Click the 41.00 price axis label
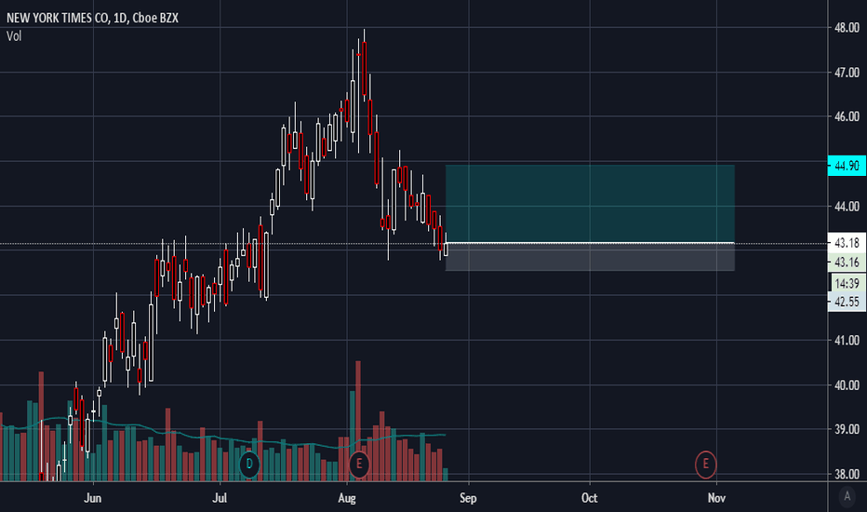 click(x=847, y=341)
